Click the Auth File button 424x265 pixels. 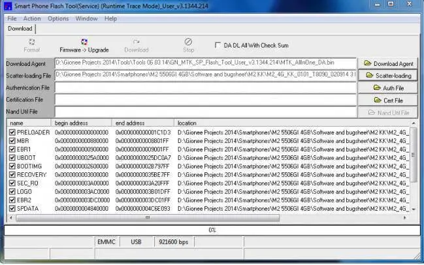pos(388,88)
